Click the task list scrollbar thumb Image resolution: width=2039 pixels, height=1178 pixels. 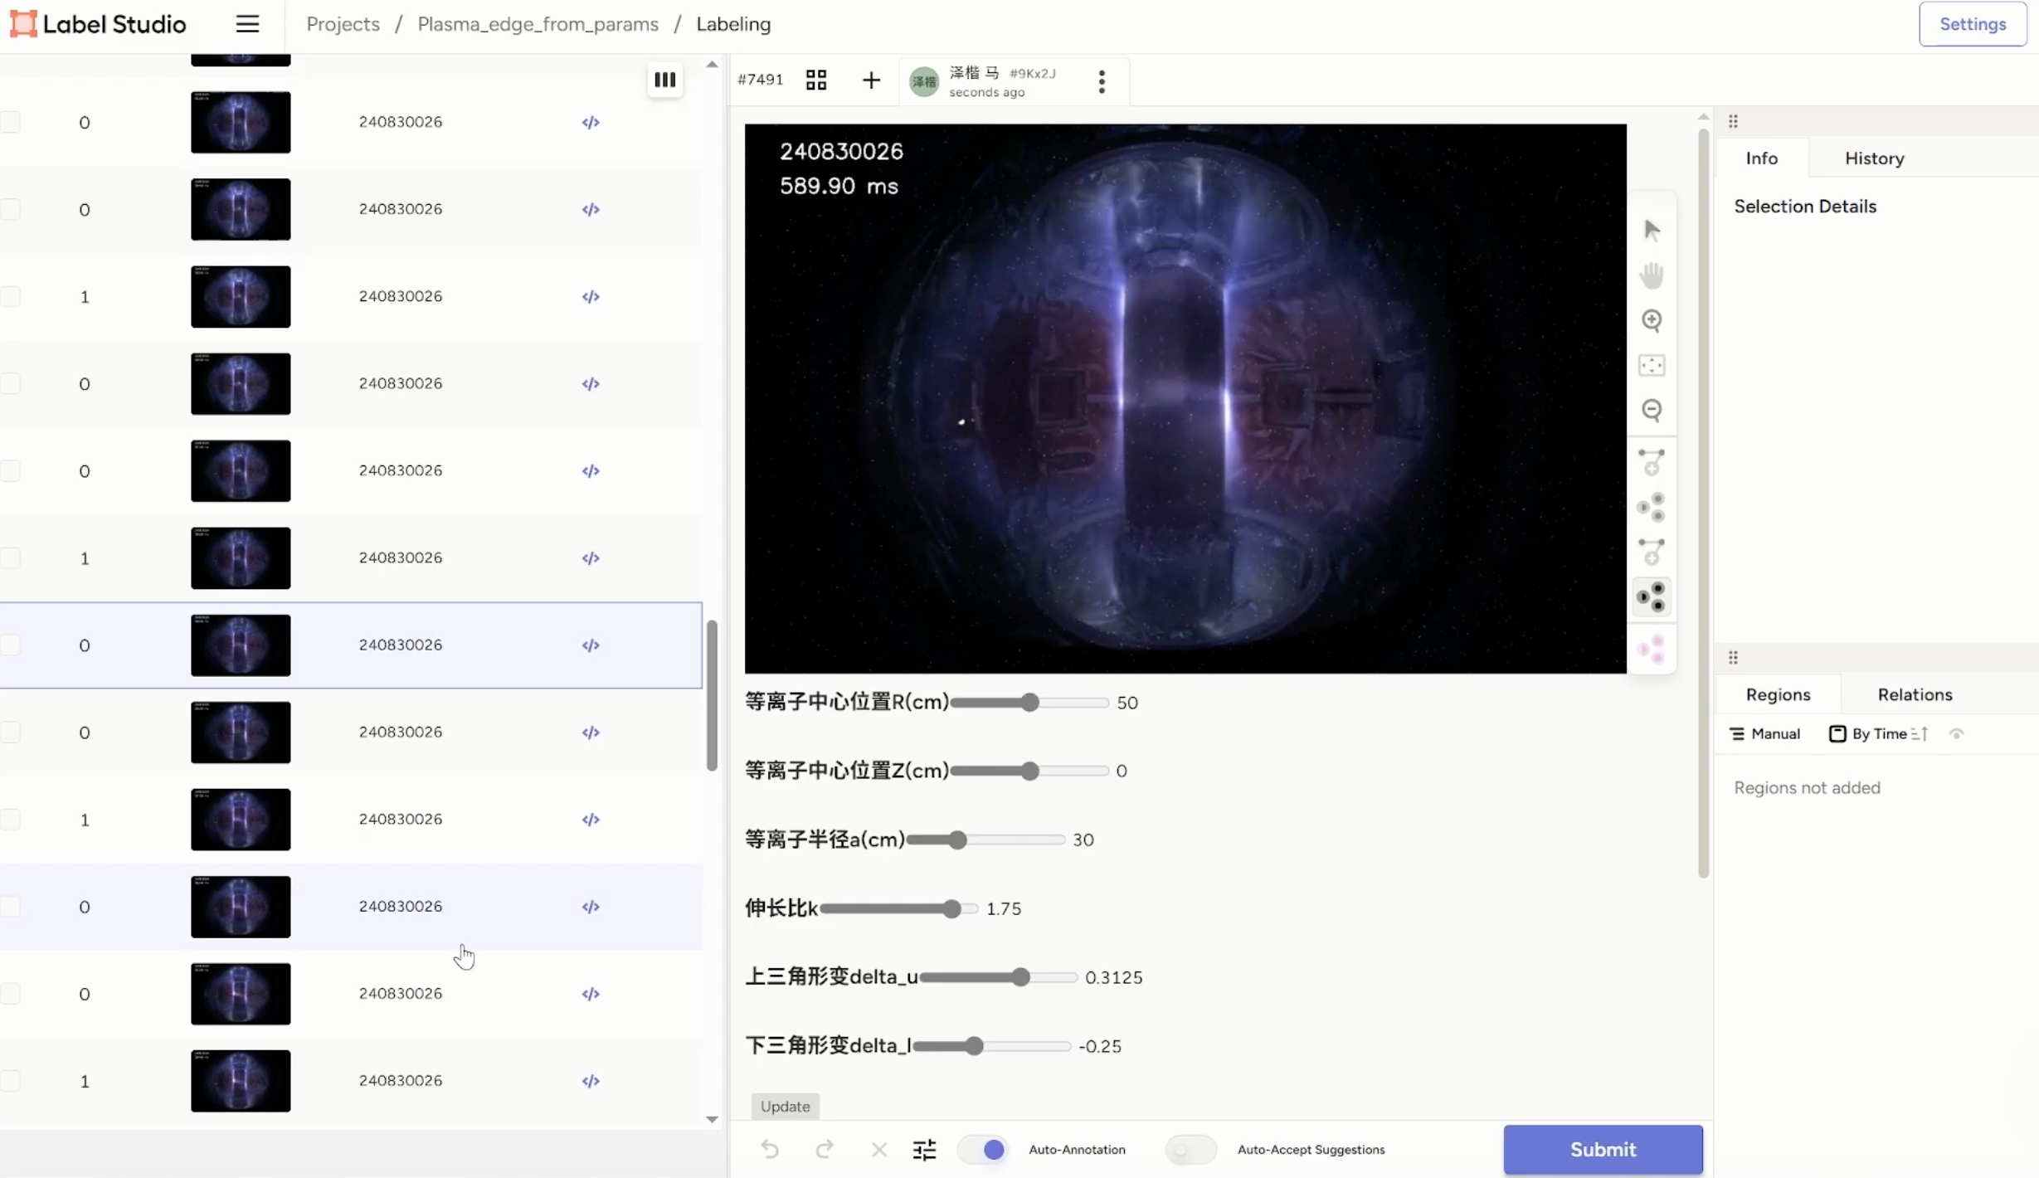click(712, 696)
